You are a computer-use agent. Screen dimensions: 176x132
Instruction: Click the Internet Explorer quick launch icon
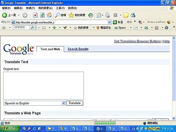(34, 129)
